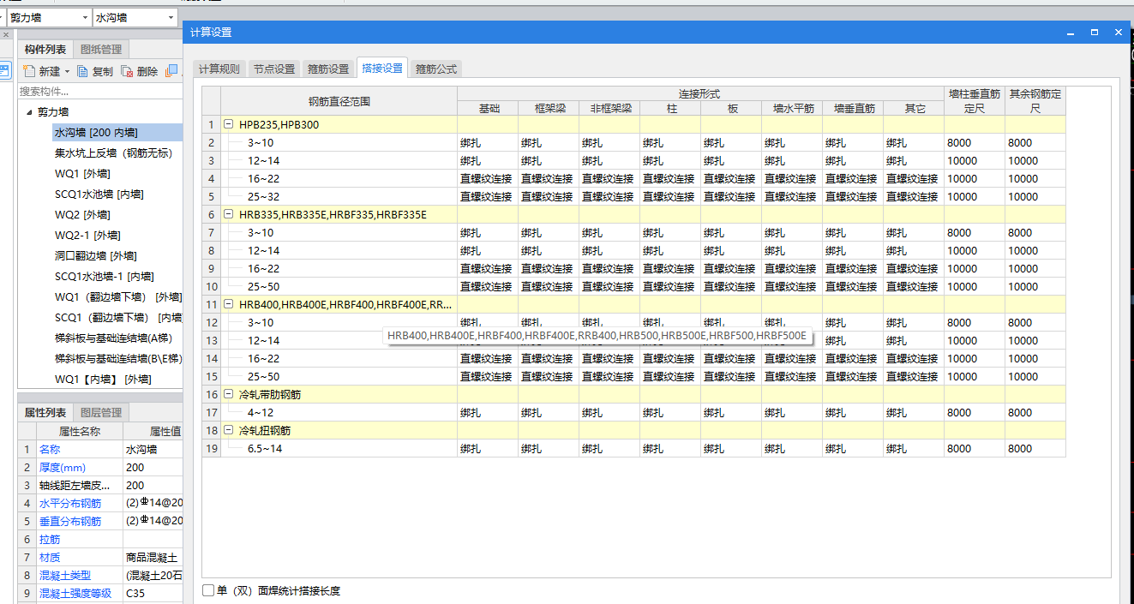The width and height of the screenshot is (1134, 604).
Task: Select WQ2-1 [外墙] component
Action: pos(87,236)
